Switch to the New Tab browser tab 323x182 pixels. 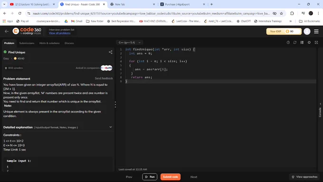tap(133, 4)
